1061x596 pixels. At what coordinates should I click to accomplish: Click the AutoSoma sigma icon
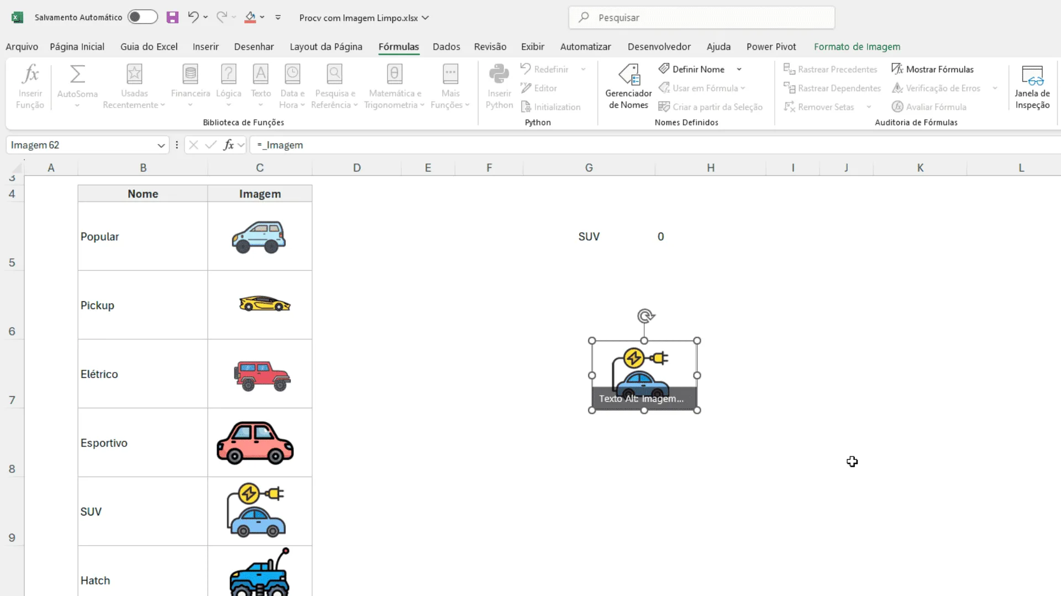(x=77, y=74)
